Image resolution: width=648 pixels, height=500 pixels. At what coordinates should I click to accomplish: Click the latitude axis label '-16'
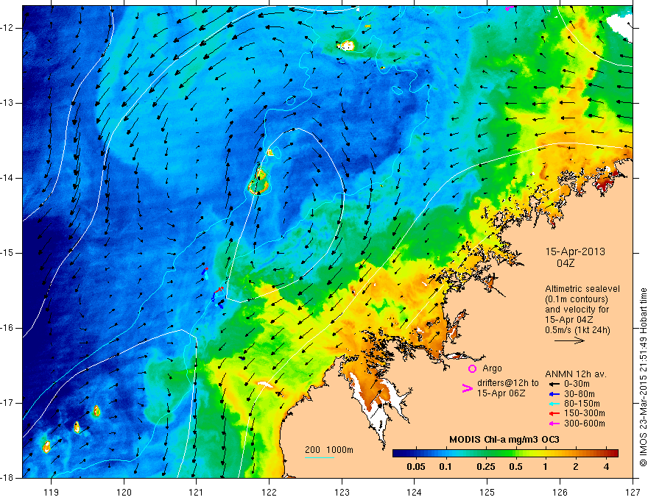point(7,328)
